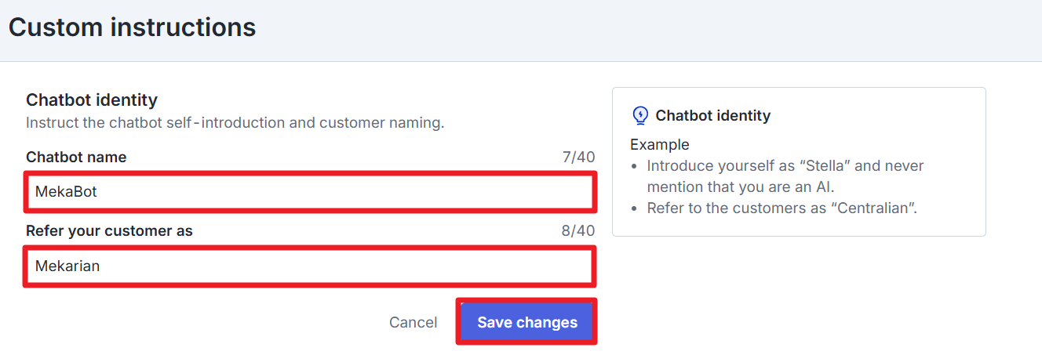Focus the 'Refer your customer as' field
The image size is (1042, 362).
click(x=310, y=266)
